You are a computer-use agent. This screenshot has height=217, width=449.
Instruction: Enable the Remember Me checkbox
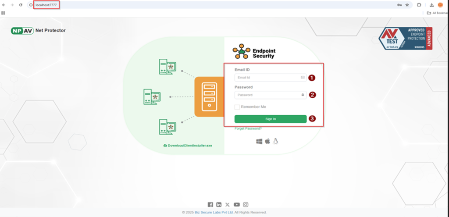(x=237, y=107)
